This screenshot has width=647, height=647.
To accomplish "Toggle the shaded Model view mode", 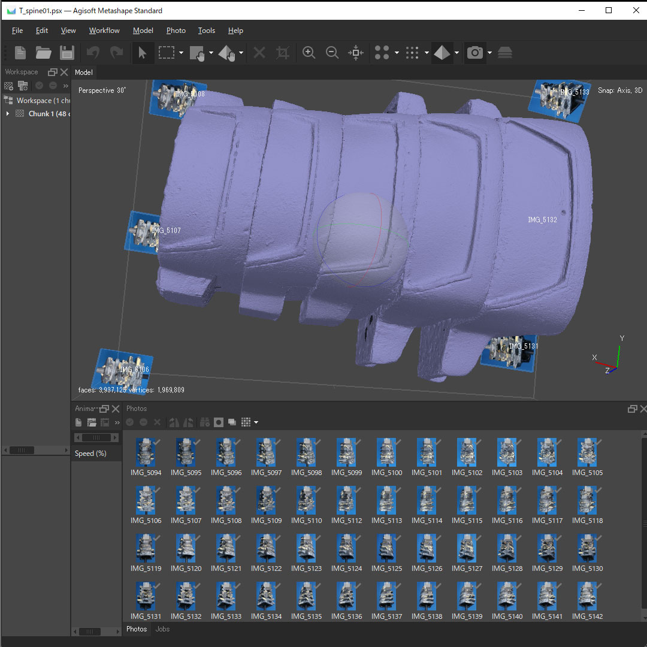I will pos(442,53).
